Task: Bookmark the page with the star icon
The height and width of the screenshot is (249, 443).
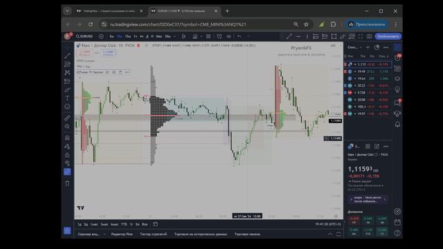Action: [306, 25]
